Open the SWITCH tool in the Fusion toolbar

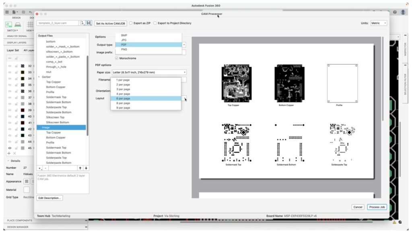9,25
